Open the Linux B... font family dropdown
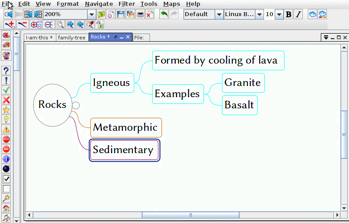 [260, 14]
